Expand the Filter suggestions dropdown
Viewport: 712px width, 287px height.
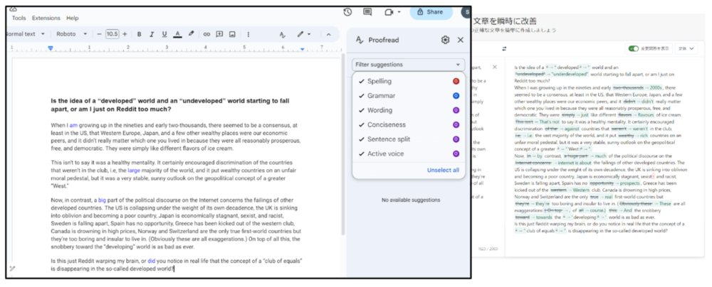coord(409,65)
